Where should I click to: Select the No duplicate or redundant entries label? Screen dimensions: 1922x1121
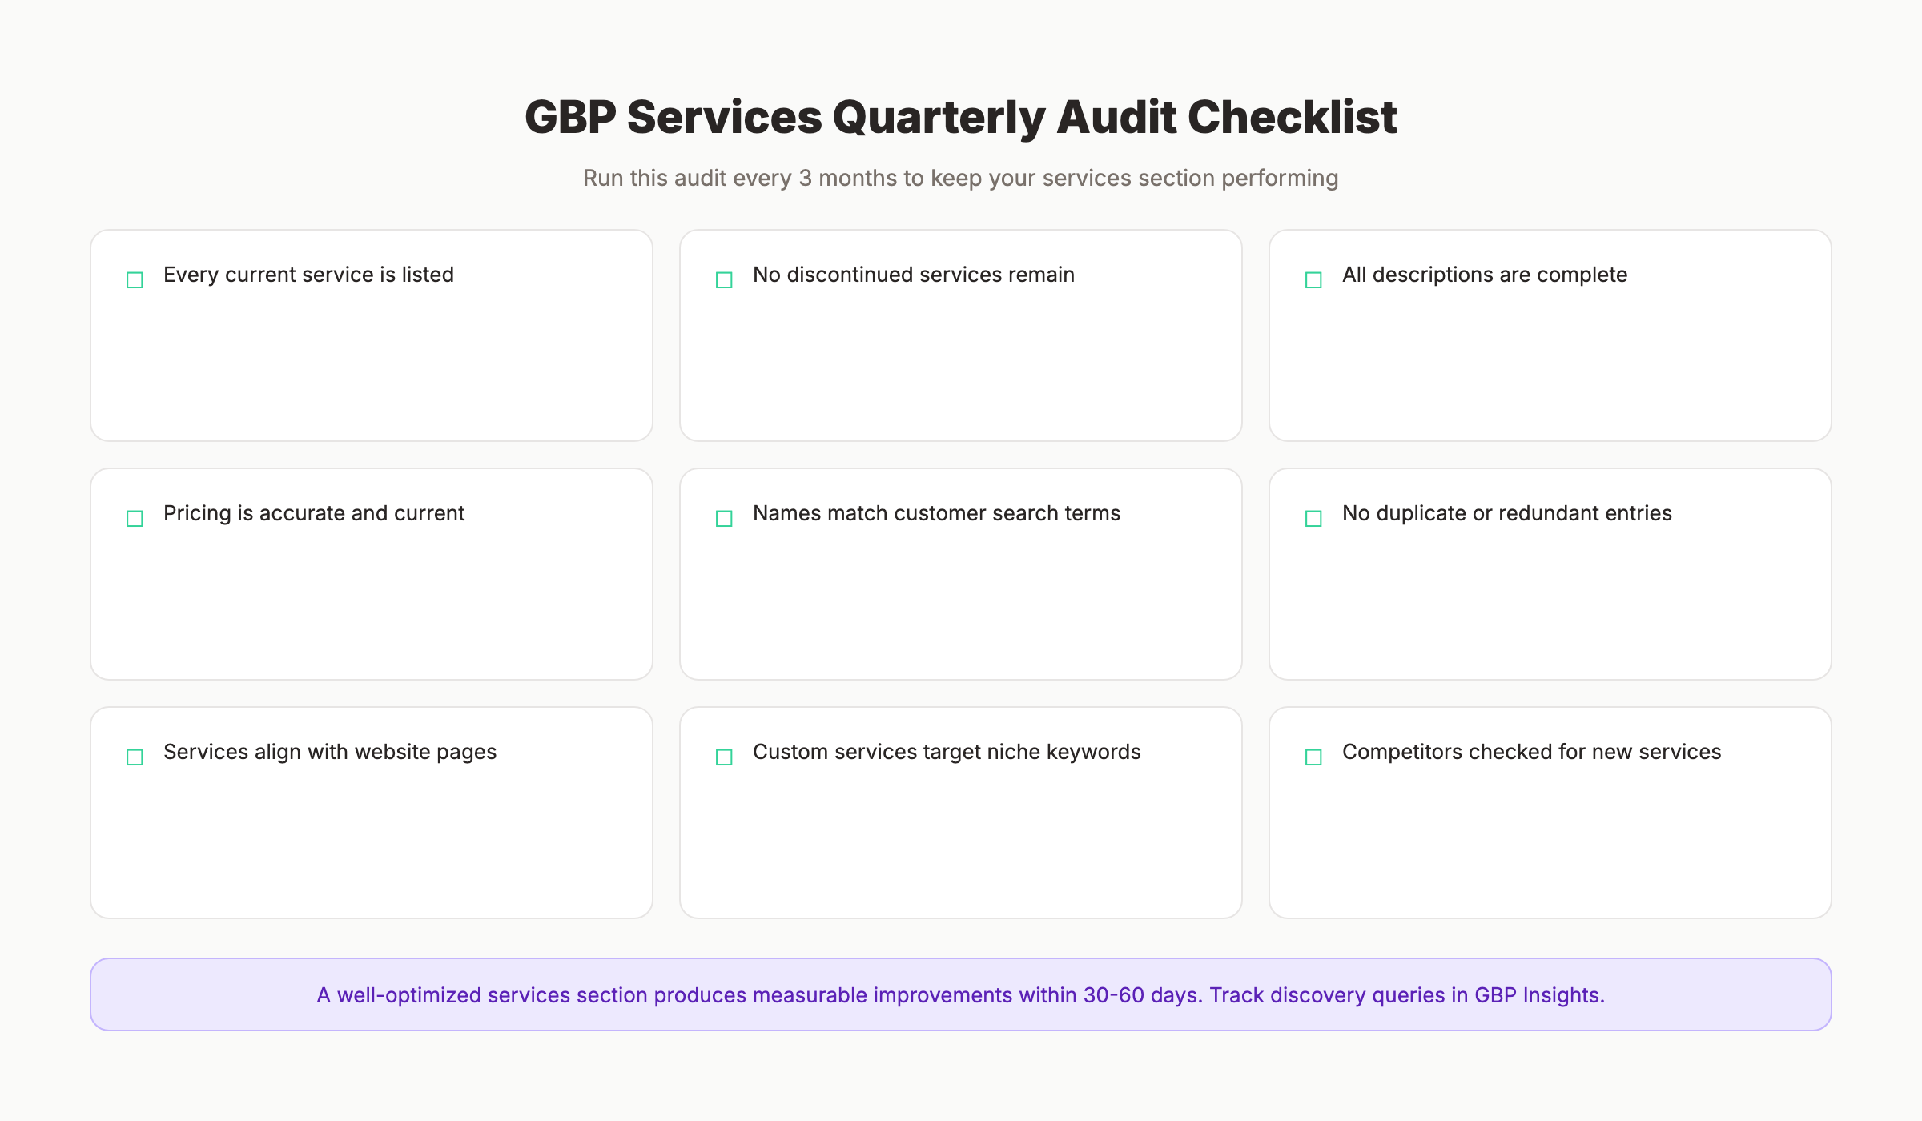[1507, 513]
